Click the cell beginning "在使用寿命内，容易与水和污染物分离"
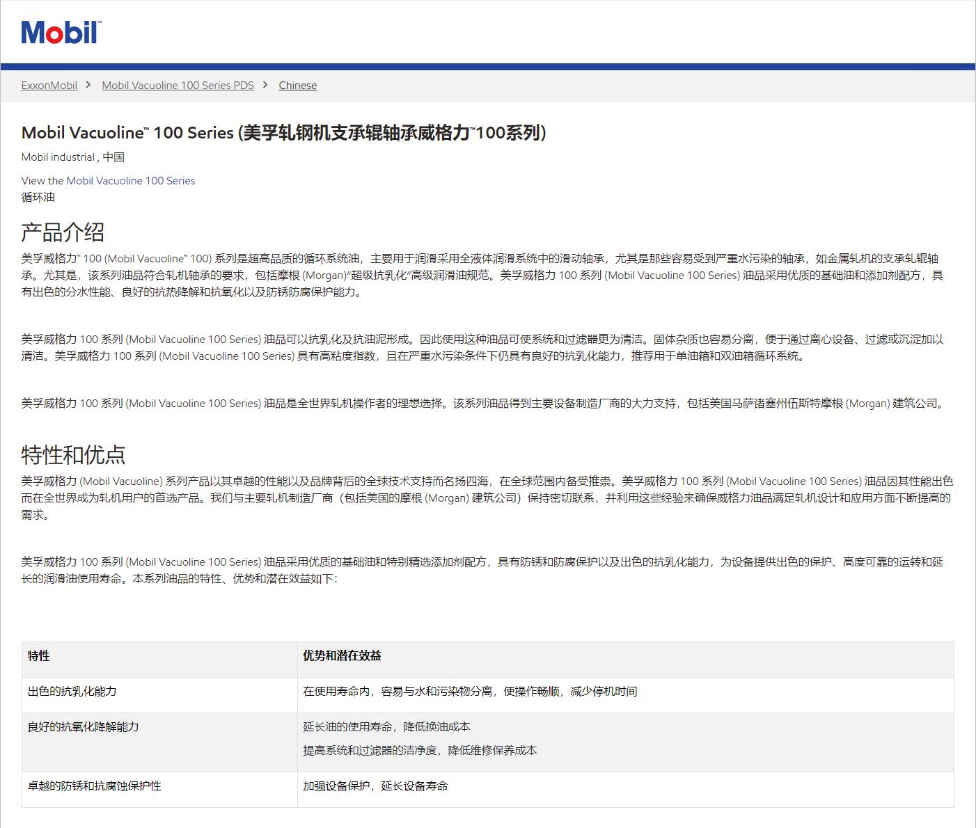The height and width of the screenshot is (828, 976). (x=625, y=694)
